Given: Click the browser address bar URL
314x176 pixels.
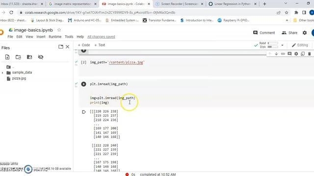Looking at the screenshot, I should (x=100, y=13).
